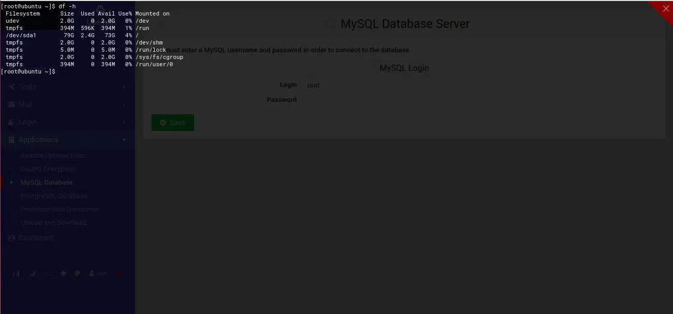Click the '/run/lock' mount point
Screen dimensions: 673x314
pyautogui.click(x=151, y=50)
